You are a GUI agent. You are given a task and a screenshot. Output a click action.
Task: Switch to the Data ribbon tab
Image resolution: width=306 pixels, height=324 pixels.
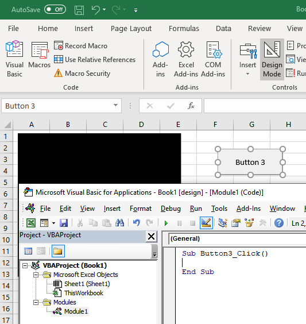click(x=223, y=28)
